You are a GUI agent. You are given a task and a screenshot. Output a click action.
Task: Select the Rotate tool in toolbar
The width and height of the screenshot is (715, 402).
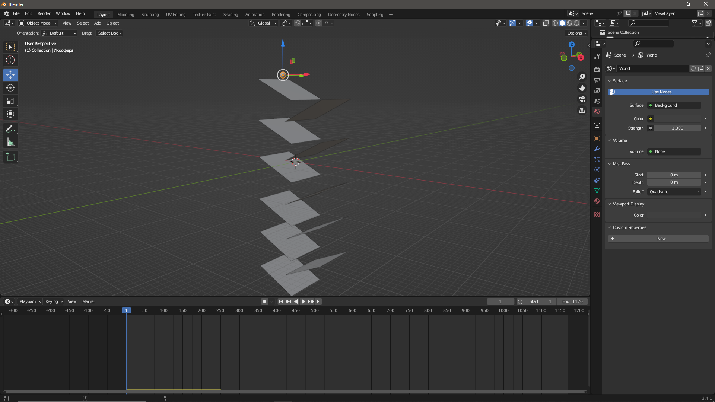pyautogui.click(x=10, y=88)
